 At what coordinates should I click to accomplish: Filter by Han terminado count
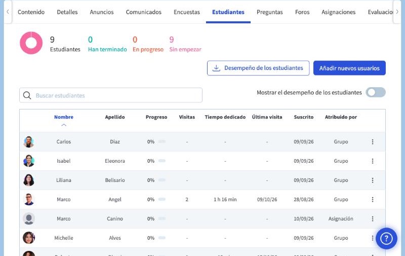click(107, 44)
